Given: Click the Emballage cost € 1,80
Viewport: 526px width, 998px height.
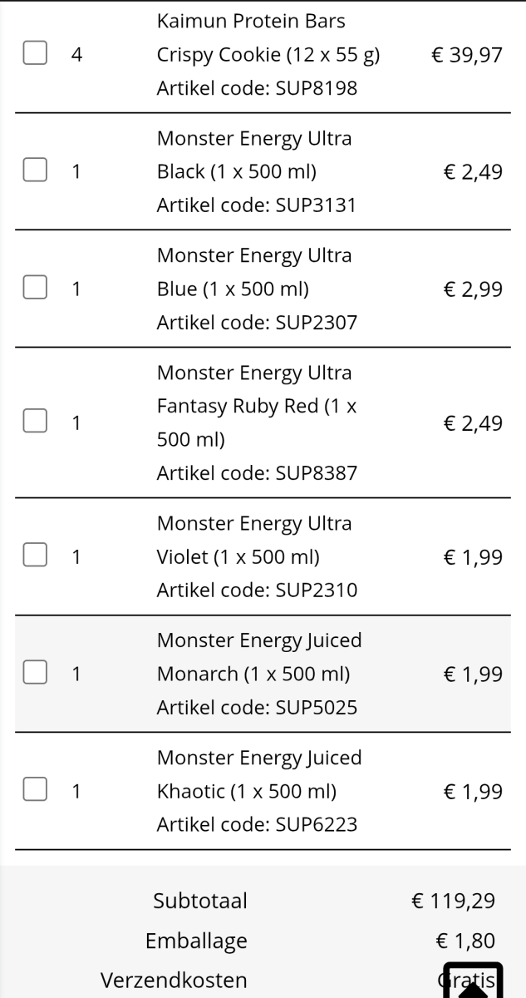Looking at the screenshot, I should [x=465, y=941].
